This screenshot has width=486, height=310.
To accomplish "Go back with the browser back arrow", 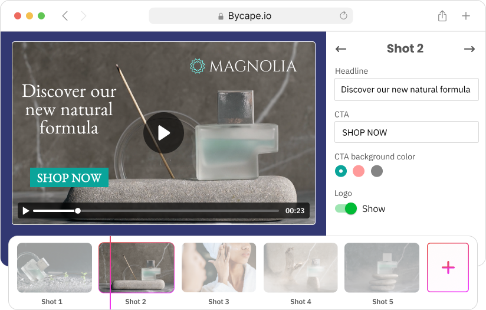I will [x=65, y=16].
